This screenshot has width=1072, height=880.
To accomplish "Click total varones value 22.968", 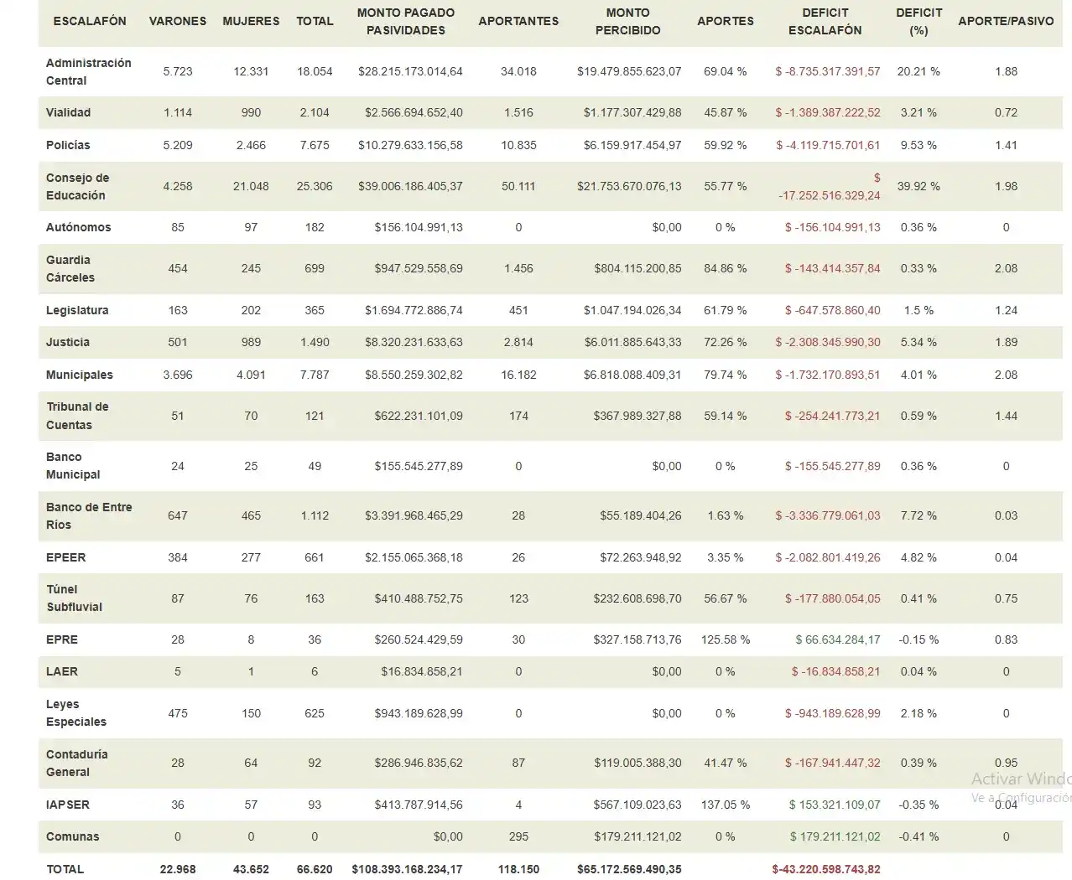I will click(x=178, y=869).
